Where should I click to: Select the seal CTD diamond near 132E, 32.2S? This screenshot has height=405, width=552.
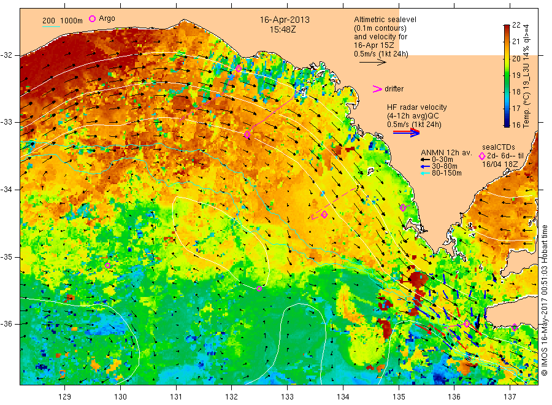[x=239, y=69]
